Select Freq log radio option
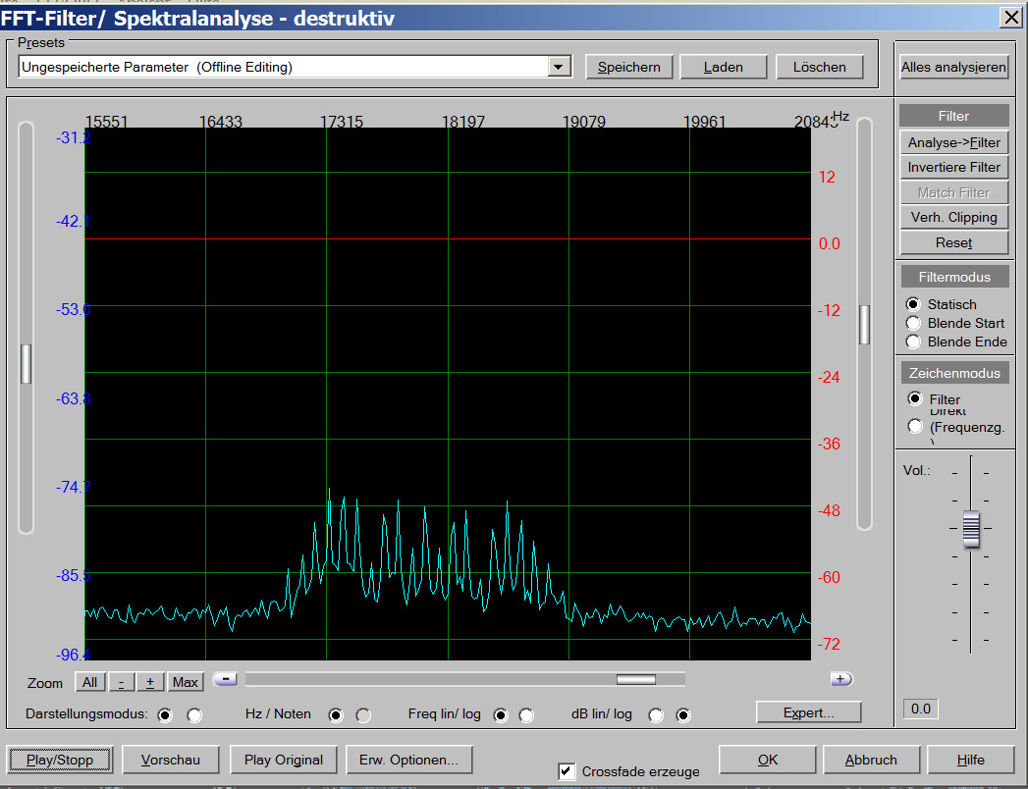The image size is (1028, 789). point(526,715)
